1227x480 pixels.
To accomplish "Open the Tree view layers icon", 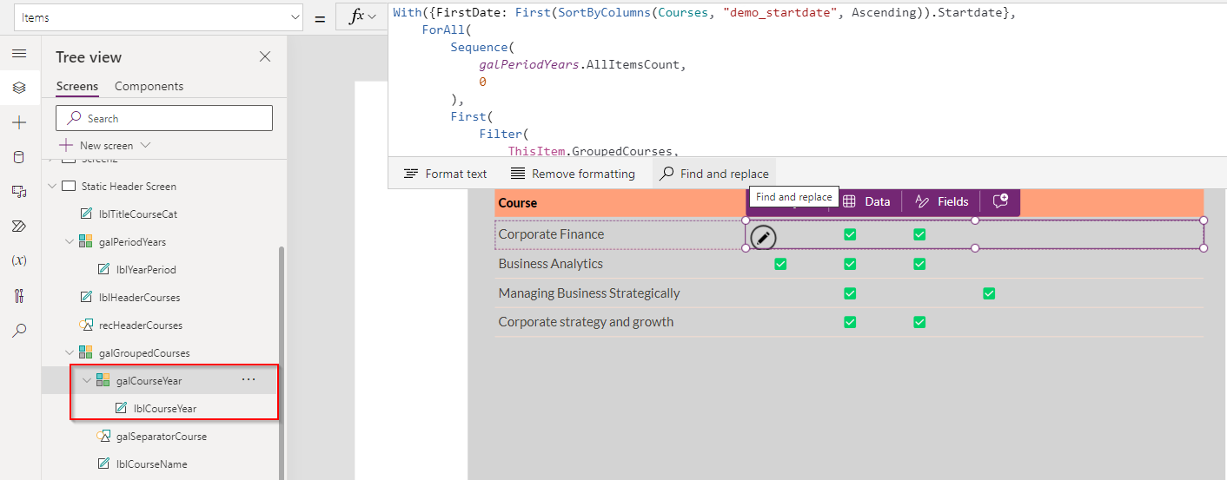I will (19, 88).
